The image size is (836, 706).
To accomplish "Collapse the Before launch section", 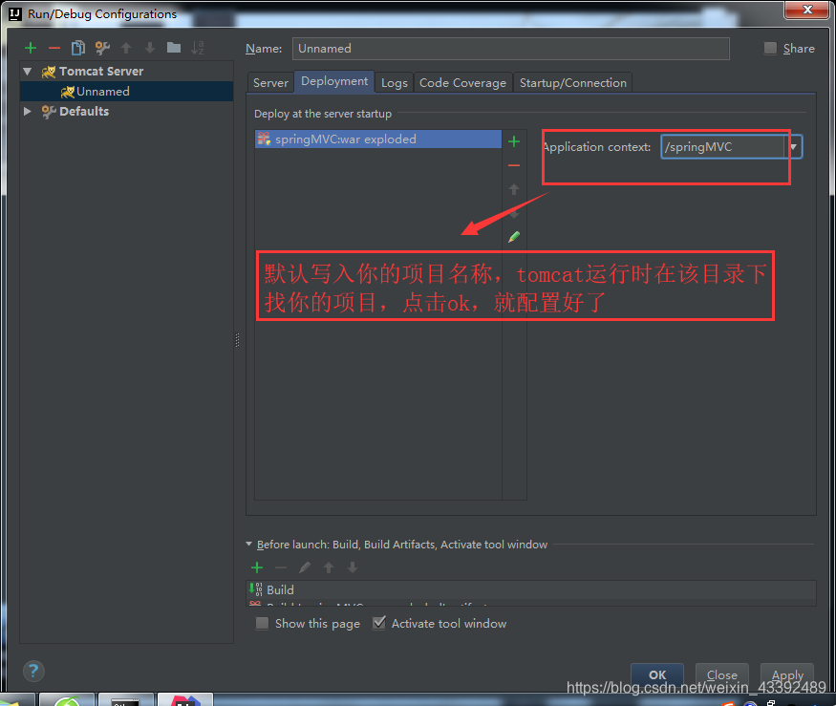I will point(249,544).
